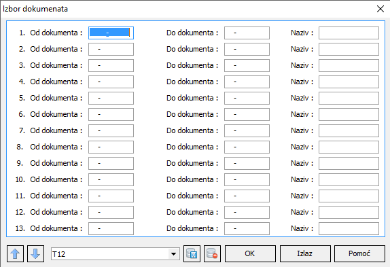
Task: Click Do dokumenta field in row 3
Action: (x=247, y=66)
